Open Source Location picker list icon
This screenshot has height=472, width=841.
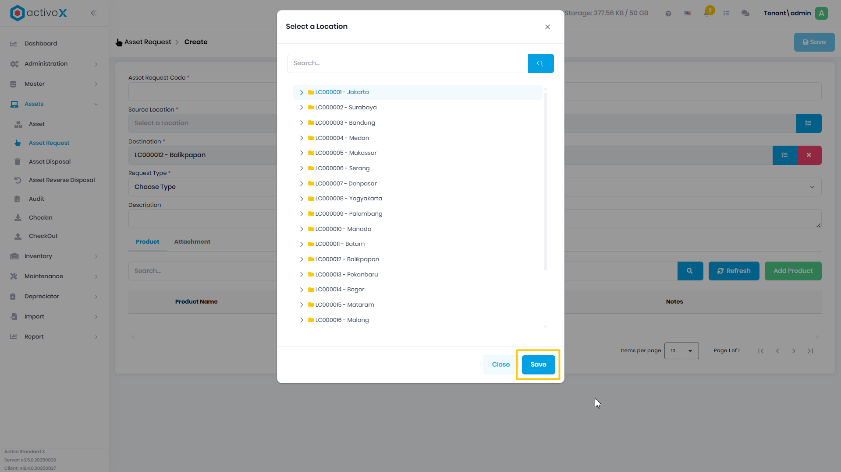(809, 123)
